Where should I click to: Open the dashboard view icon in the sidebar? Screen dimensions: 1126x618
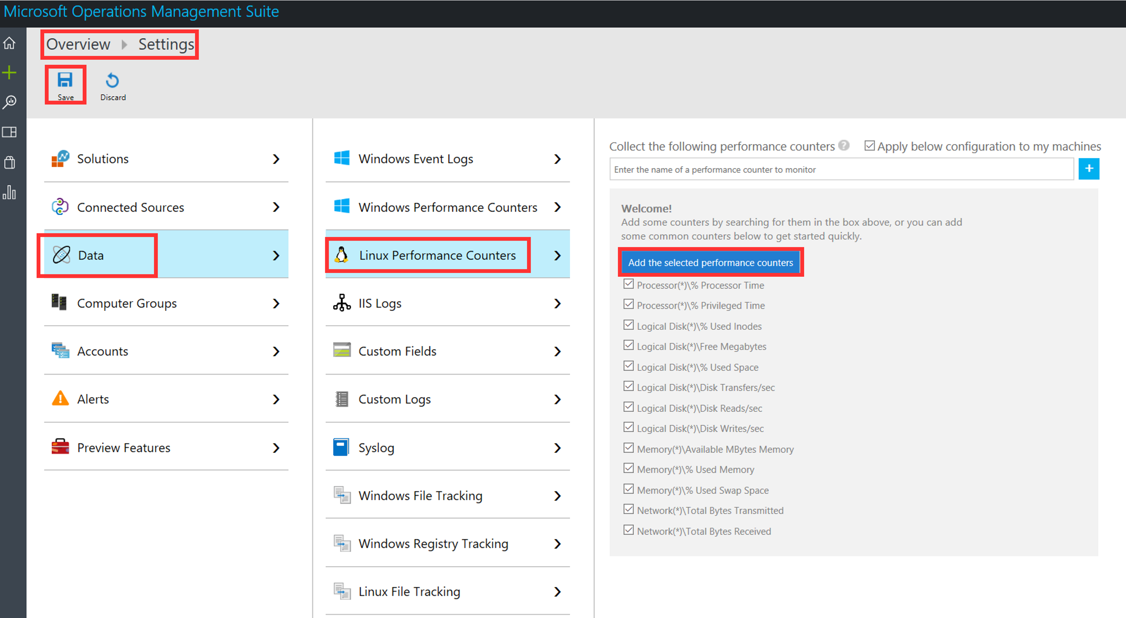[x=10, y=132]
